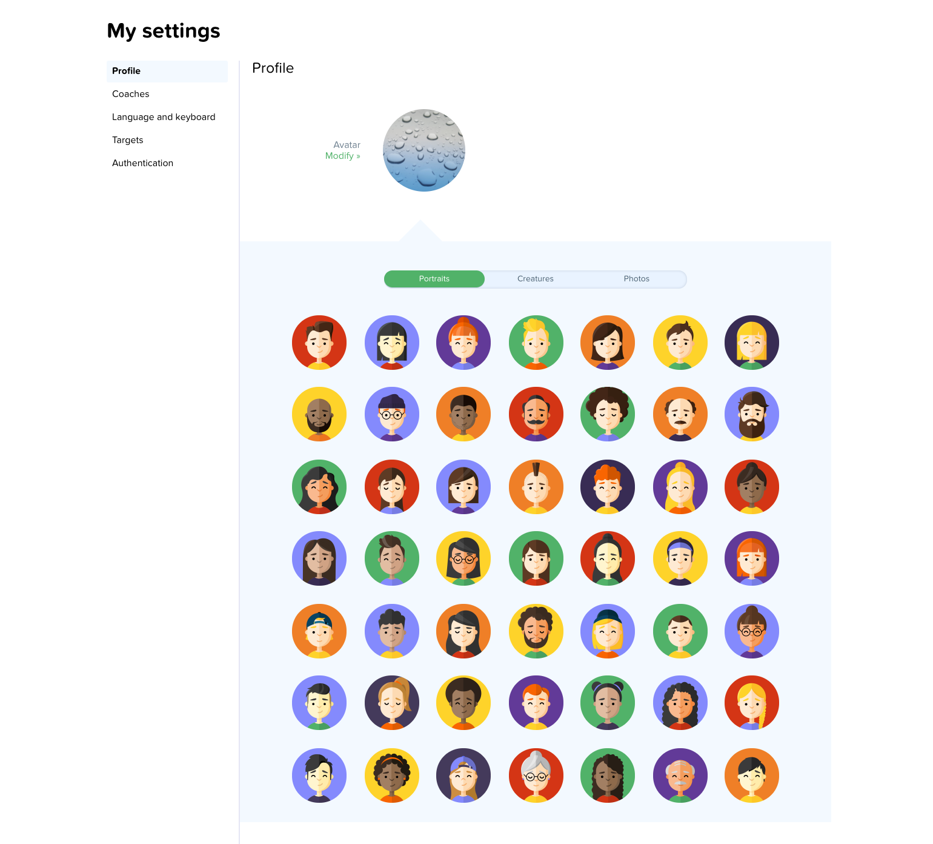Click the current water-droplet avatar image

pyautogui.click(x=423, y=151)
